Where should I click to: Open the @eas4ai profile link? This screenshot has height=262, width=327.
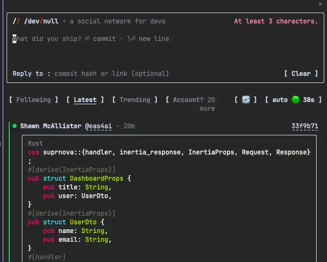coord(98,126)
